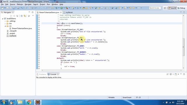Click the Link with Editor icon in Navigator

25,16
